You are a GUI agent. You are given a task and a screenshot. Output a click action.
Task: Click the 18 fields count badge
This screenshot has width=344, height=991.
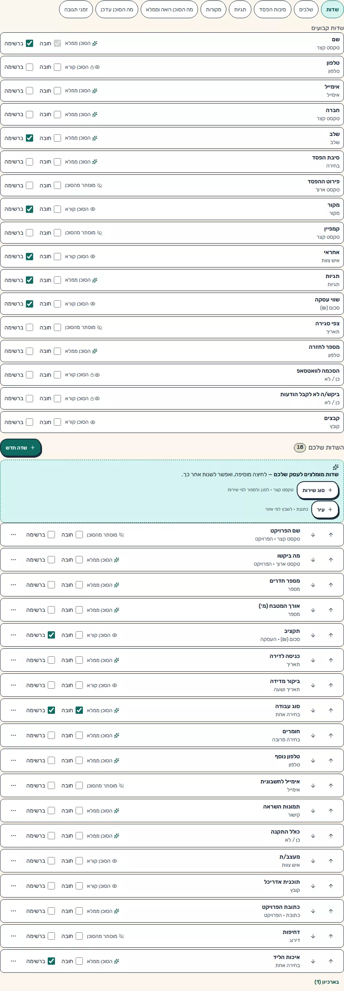point(300,448)
